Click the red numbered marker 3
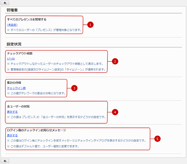 point(75,88)
